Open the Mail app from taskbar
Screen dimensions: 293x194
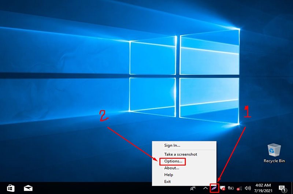28,188
